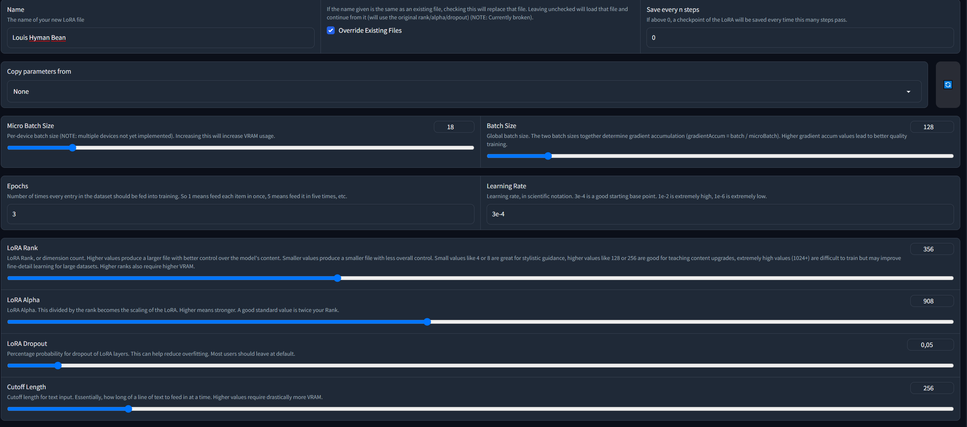This screenshot has height=427, width=967.
Task: Click the Learning Rate input field
Action: (x=720, y=214)
